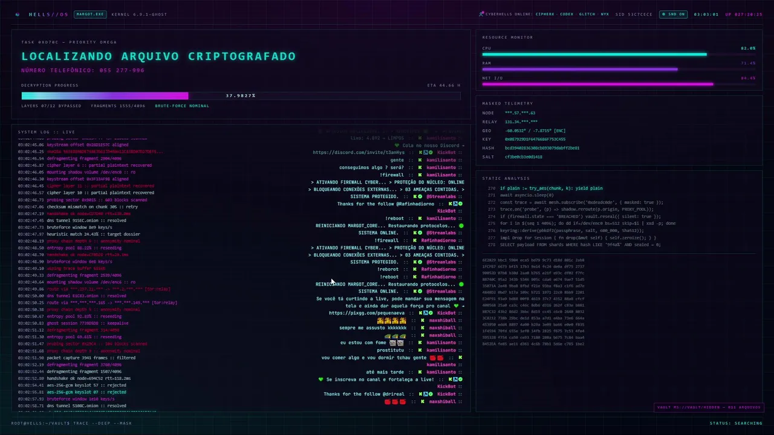Select log line 'aes-256-gcm keyslot 57 :: rejected'

click(x=72, y=385)
